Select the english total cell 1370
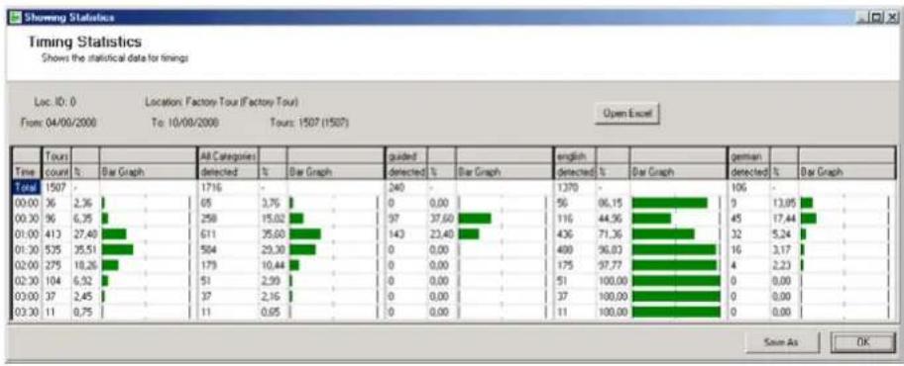Viewport: 904px width, 366px height. coord(574,187)
